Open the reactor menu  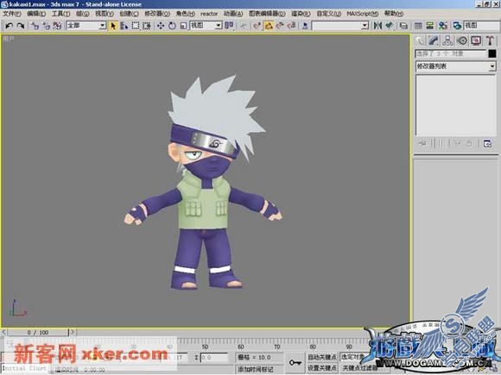point(209,14)
